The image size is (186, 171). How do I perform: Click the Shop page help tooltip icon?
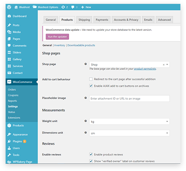tap(85, 64)
